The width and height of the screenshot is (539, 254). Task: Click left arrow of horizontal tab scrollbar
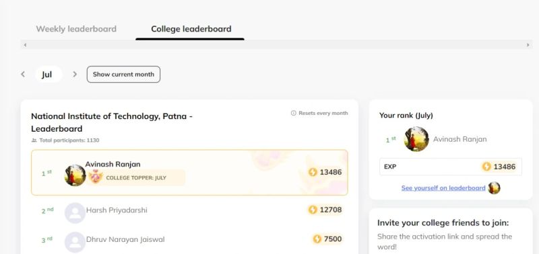pos(25,44)
